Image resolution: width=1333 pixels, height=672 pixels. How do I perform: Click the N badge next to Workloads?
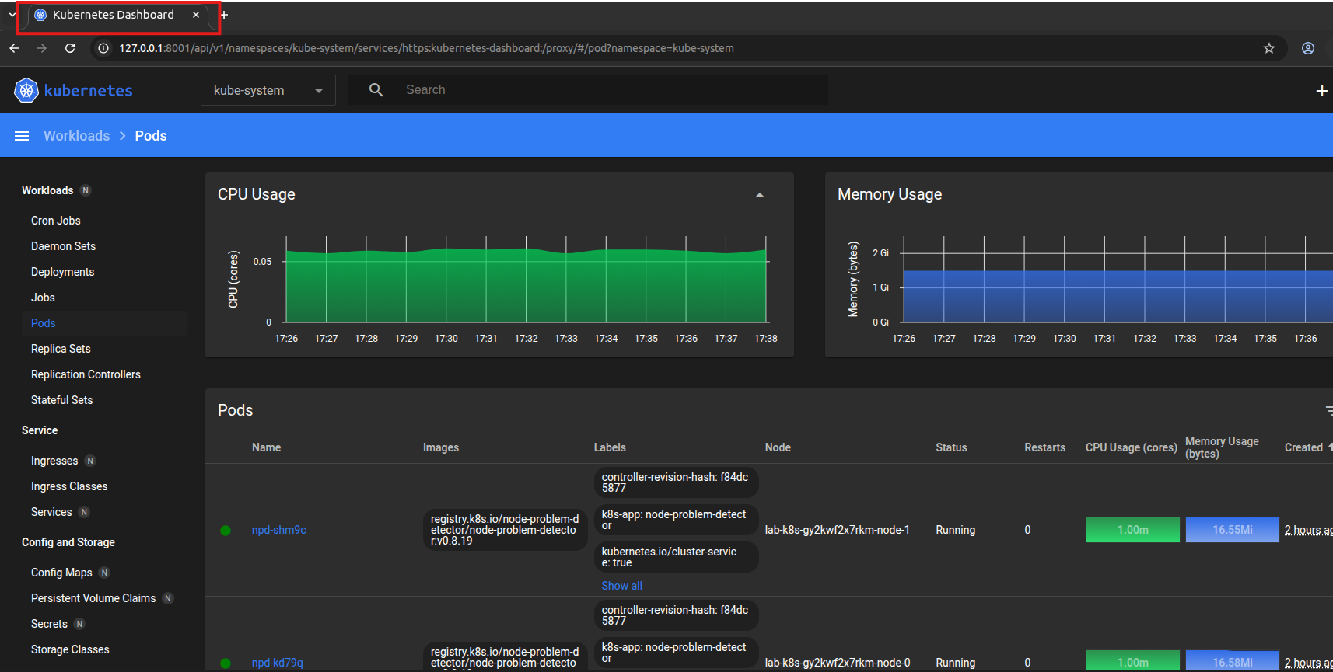(86, 190)
